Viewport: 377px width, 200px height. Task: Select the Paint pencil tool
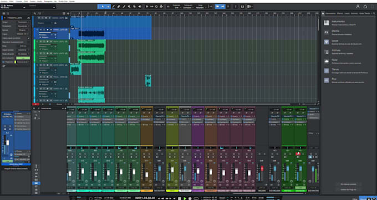124,7
